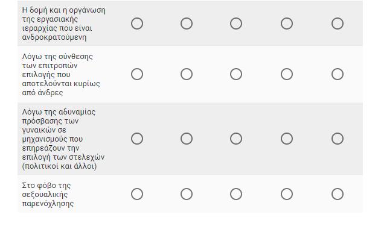Pick fourth radio for σεξουαλικής παρενόχλησης row
381x235 pixels.
click(287, 194)
